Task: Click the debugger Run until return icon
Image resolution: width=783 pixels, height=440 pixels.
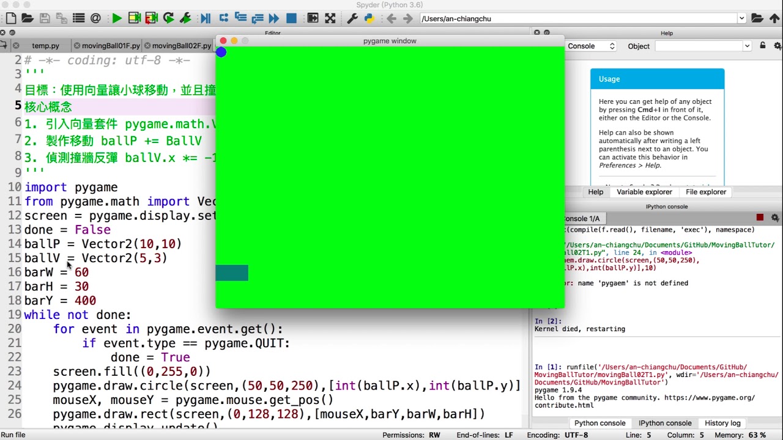Action: 257,18
